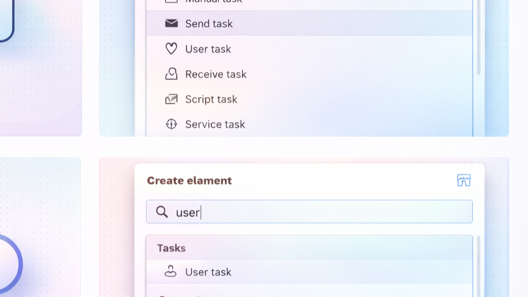Viewport: 528px width, 297px height.
Task: Choose the User task label in upper list
Action: 208,49
